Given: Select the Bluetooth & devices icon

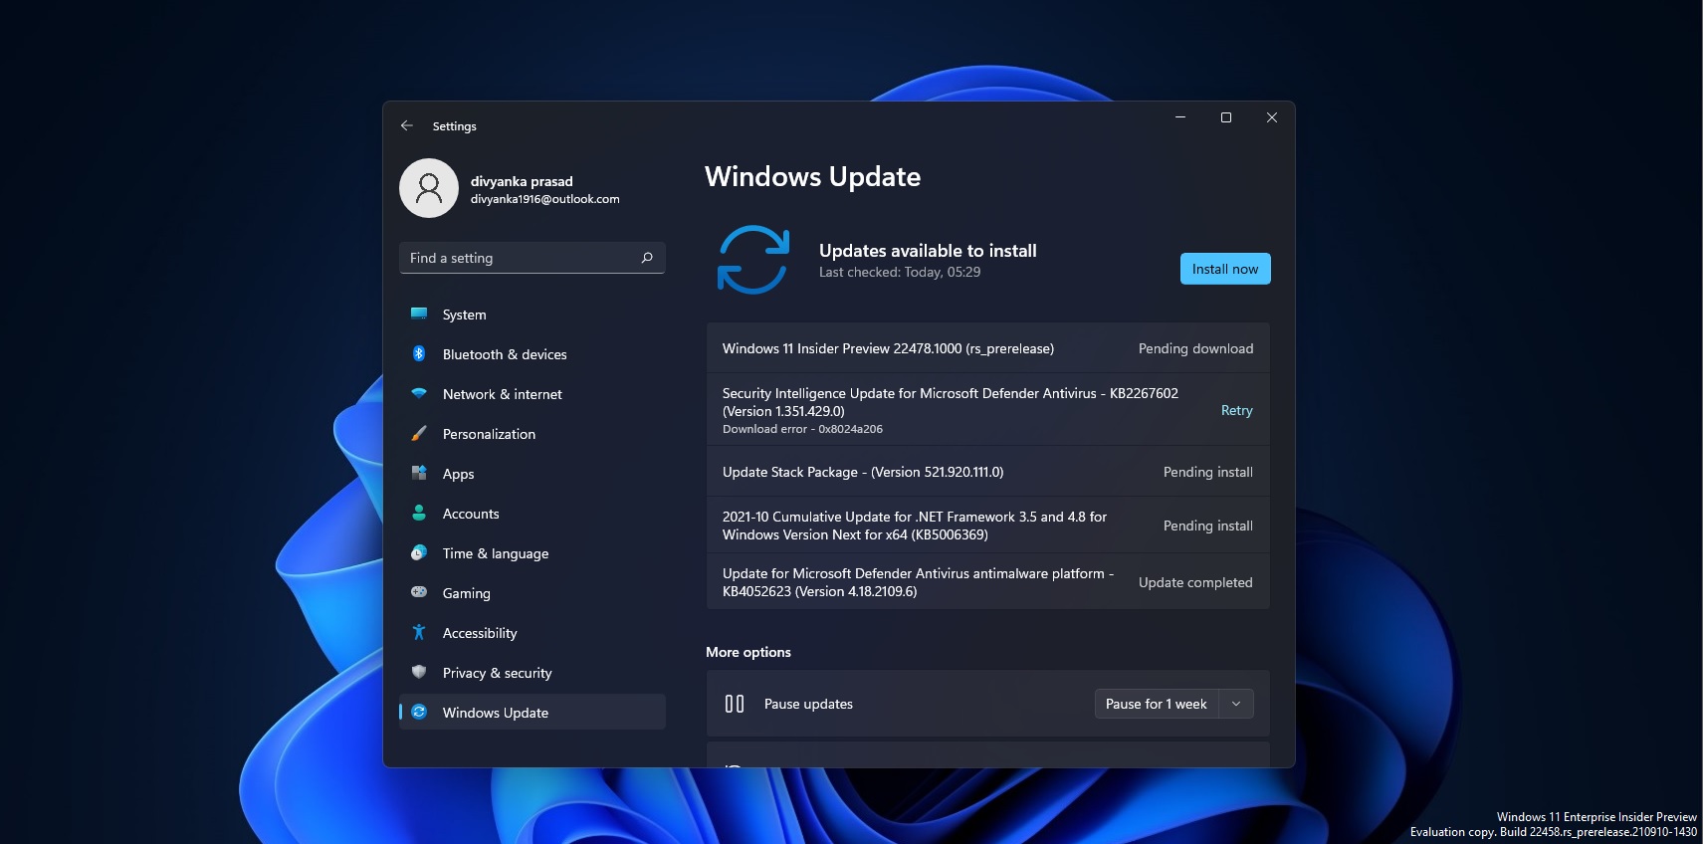Looking at the screenshot, I should pos(419,353).
